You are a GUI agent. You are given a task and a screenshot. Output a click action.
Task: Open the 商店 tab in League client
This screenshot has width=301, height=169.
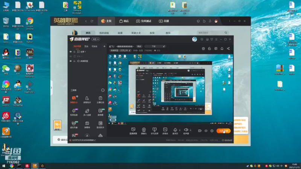pyautogui.click(x=124, y=21)
